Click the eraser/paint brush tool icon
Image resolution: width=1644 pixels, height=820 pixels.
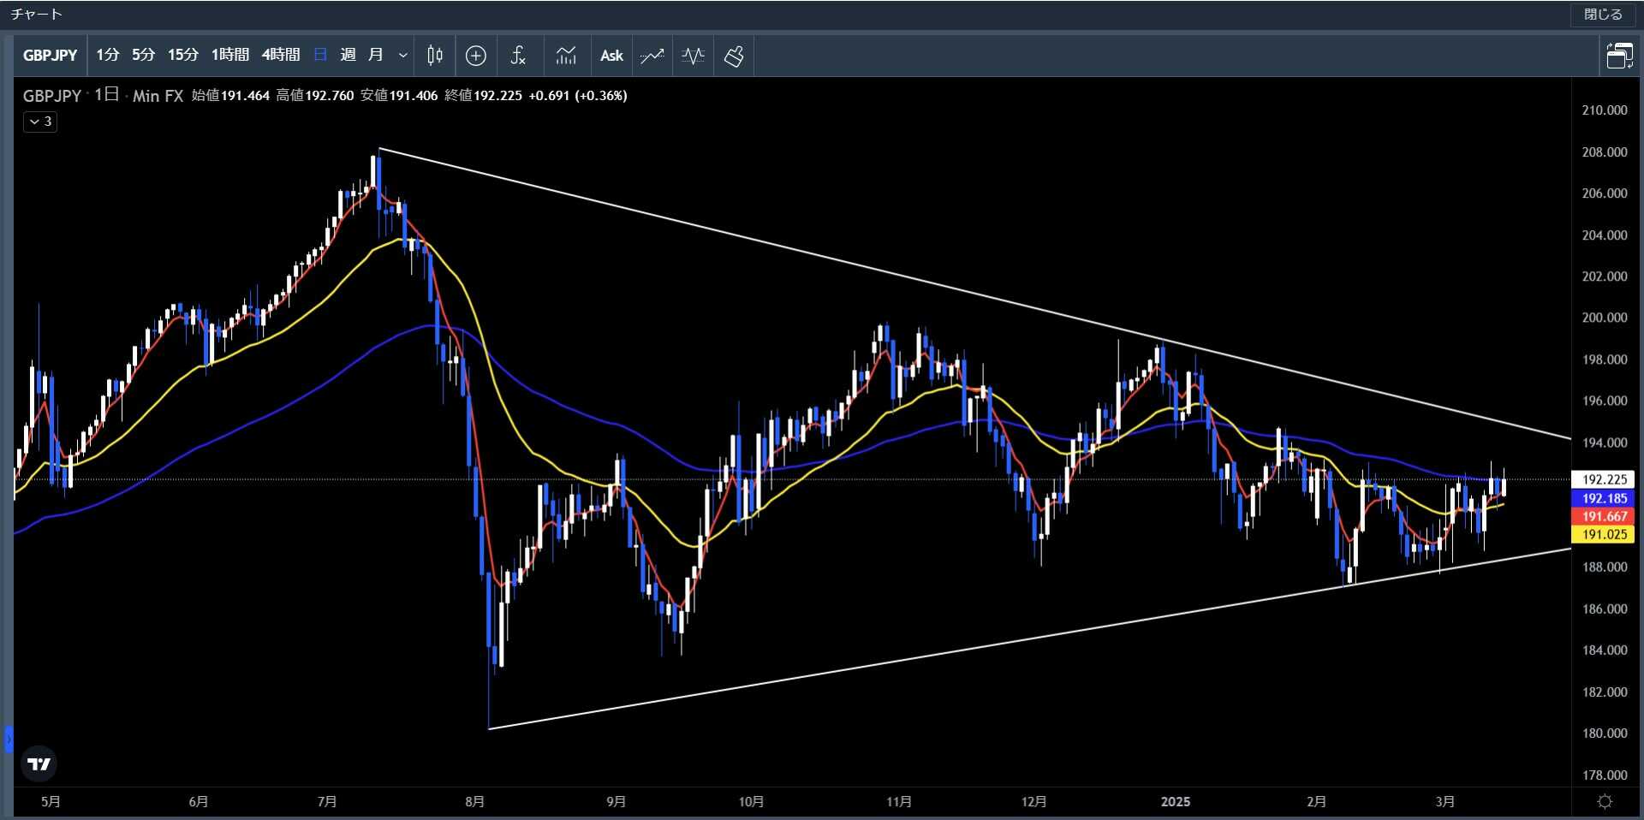(x=734, y=56)
